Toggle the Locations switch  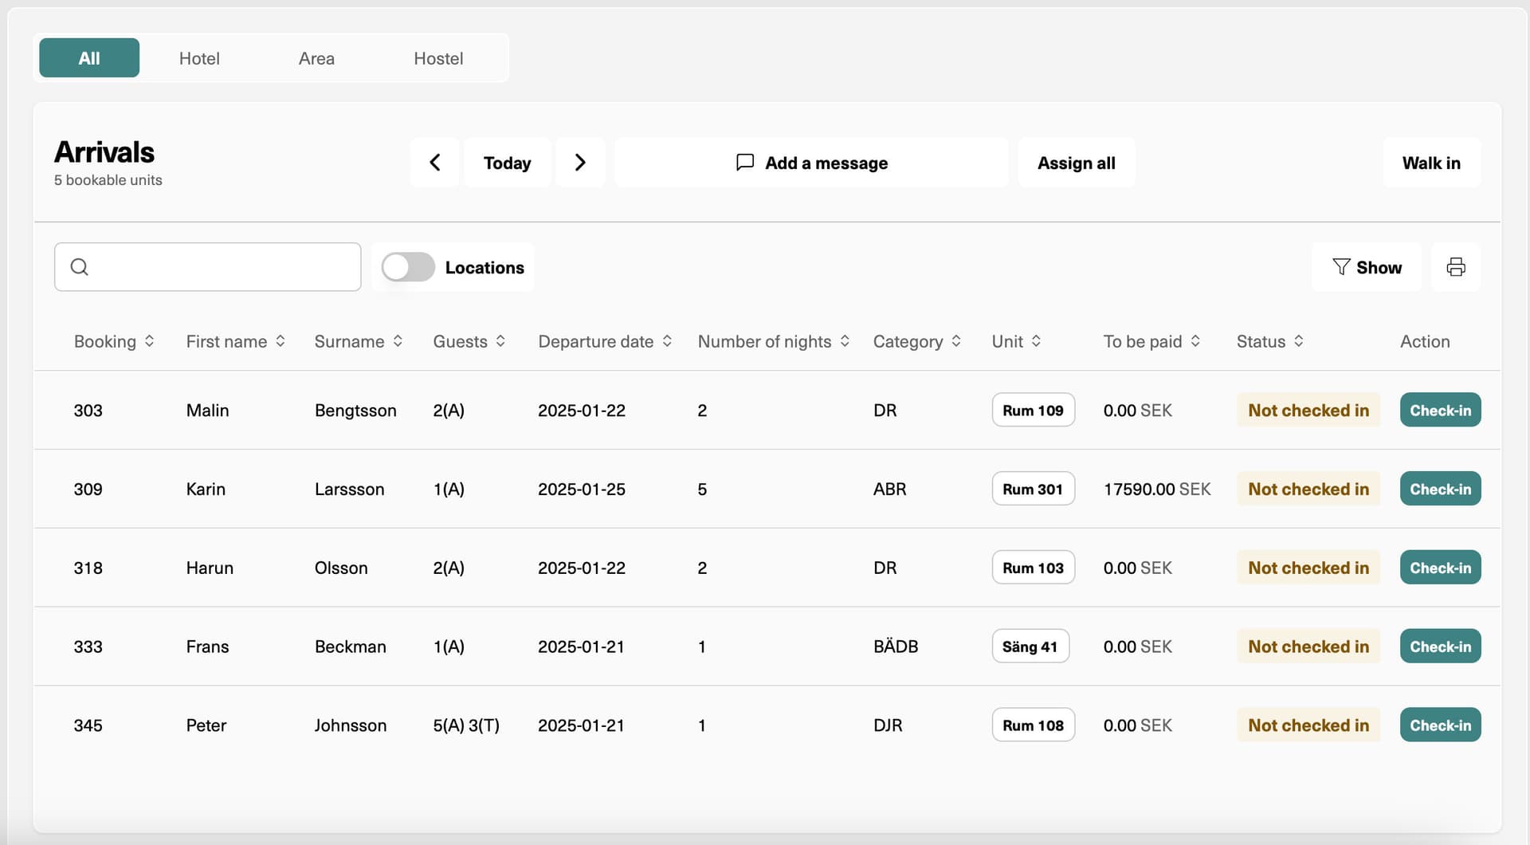coord(408,267)
